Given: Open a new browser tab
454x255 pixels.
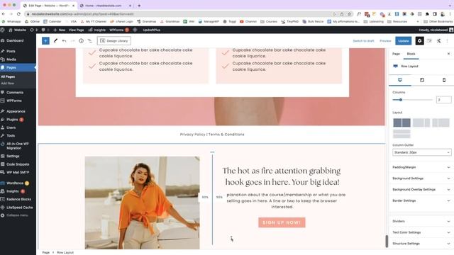Looking at the screenshot, I should click(x=139, y=6).
